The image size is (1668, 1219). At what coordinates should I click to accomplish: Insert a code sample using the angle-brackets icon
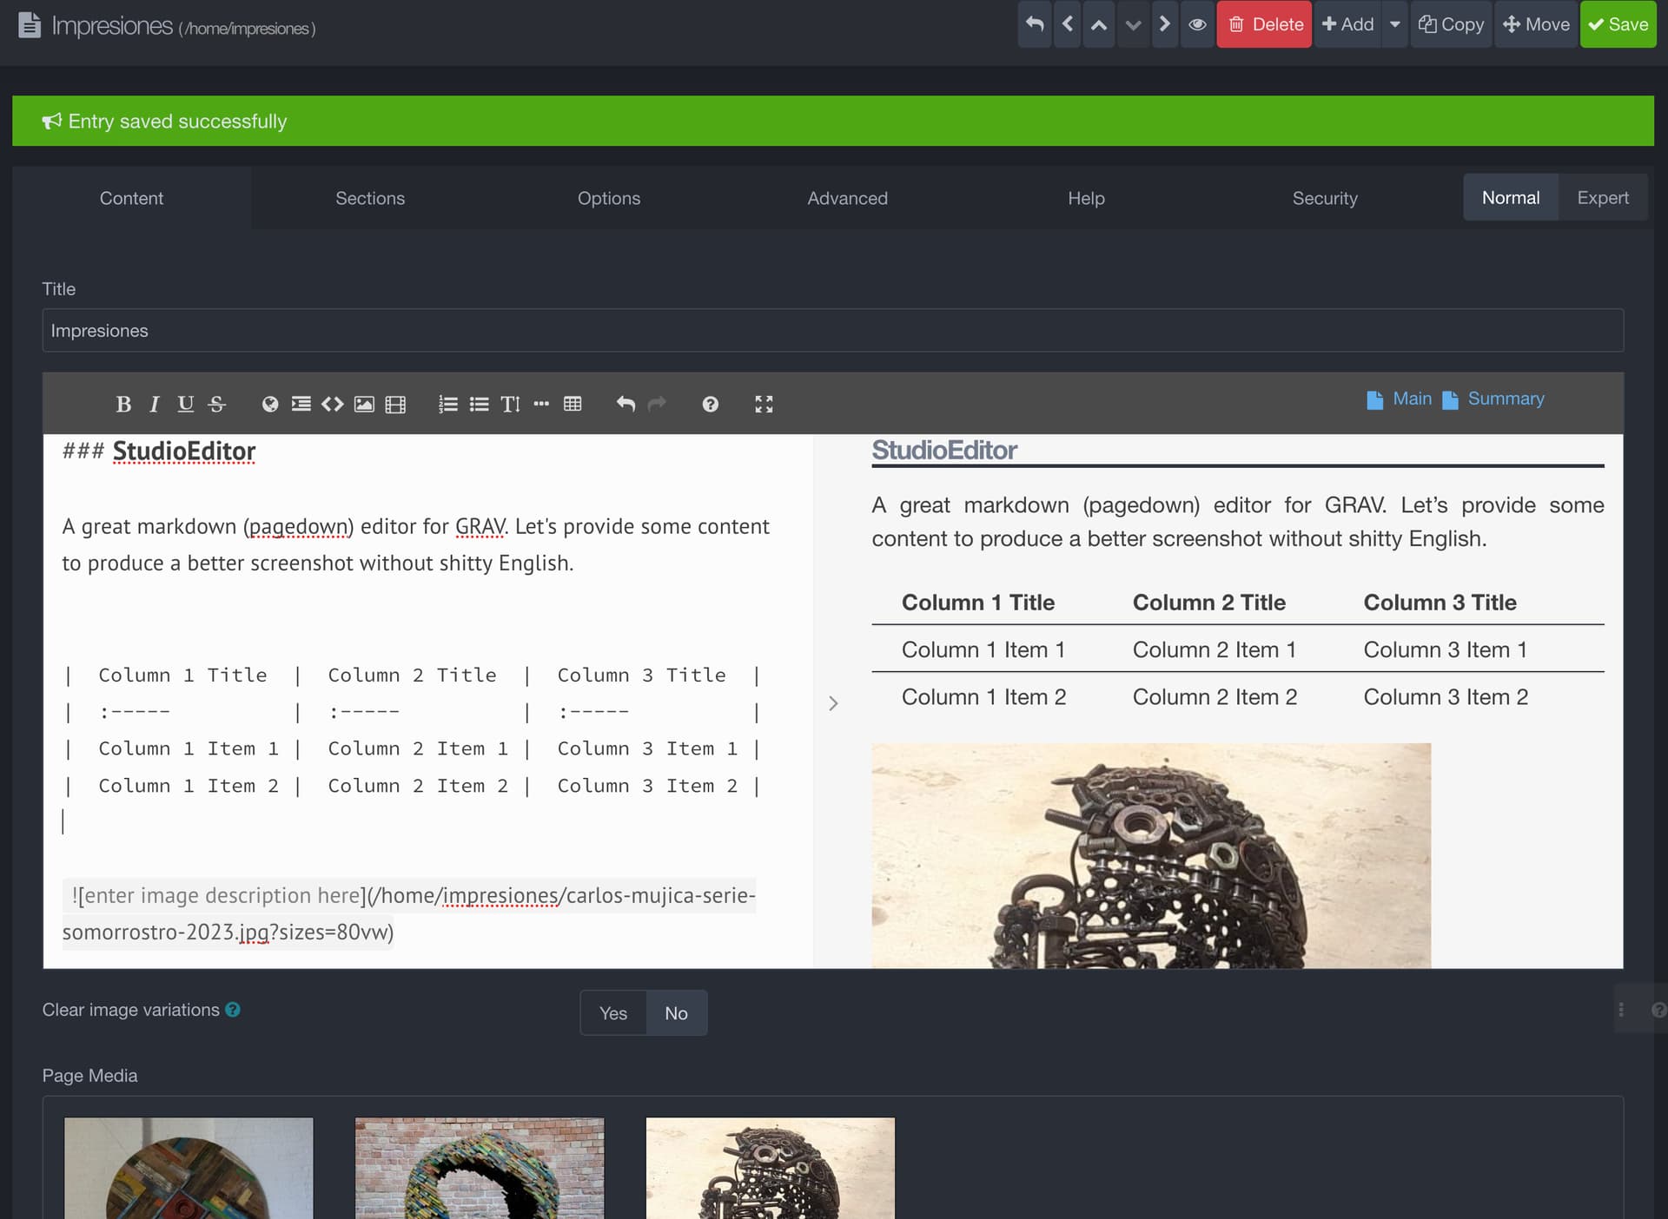[x=333, y=404]
